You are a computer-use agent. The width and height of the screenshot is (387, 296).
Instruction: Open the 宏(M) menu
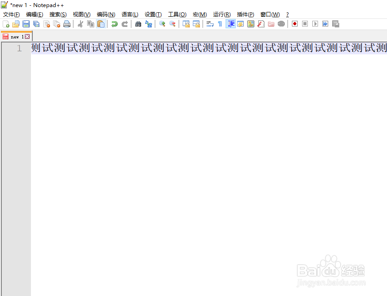[199, 14]
